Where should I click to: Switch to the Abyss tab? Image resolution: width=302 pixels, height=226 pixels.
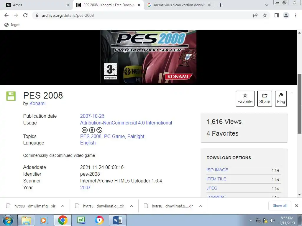(37, 5)
